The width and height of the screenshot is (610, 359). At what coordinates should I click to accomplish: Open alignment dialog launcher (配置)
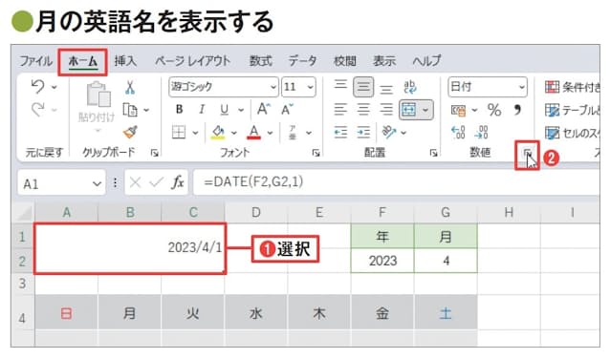433,153
